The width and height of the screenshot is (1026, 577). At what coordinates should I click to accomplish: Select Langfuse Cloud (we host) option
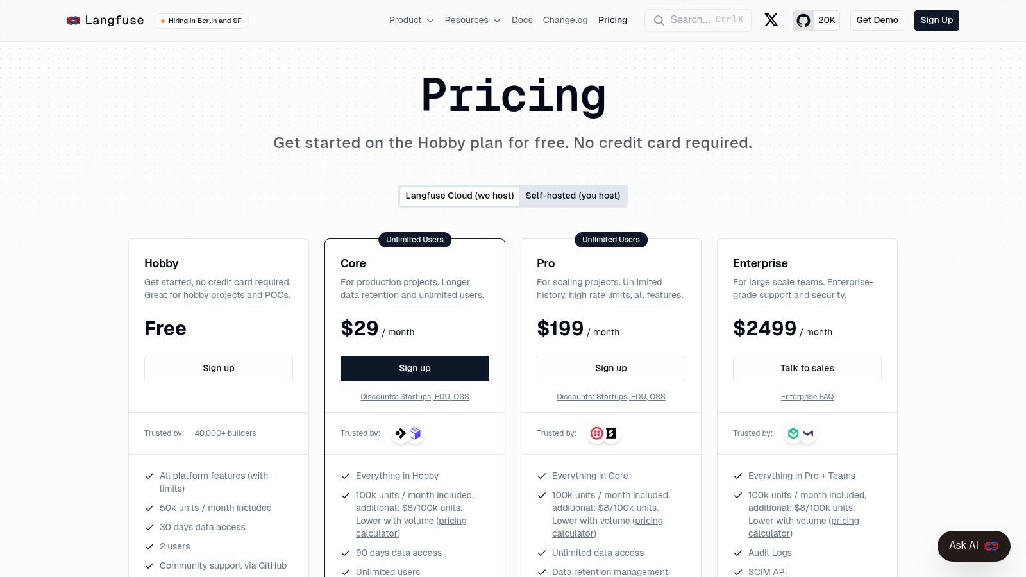tap(459, 196)
